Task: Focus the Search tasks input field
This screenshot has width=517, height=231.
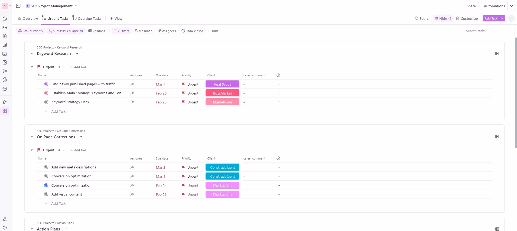Action: (488, 31)
